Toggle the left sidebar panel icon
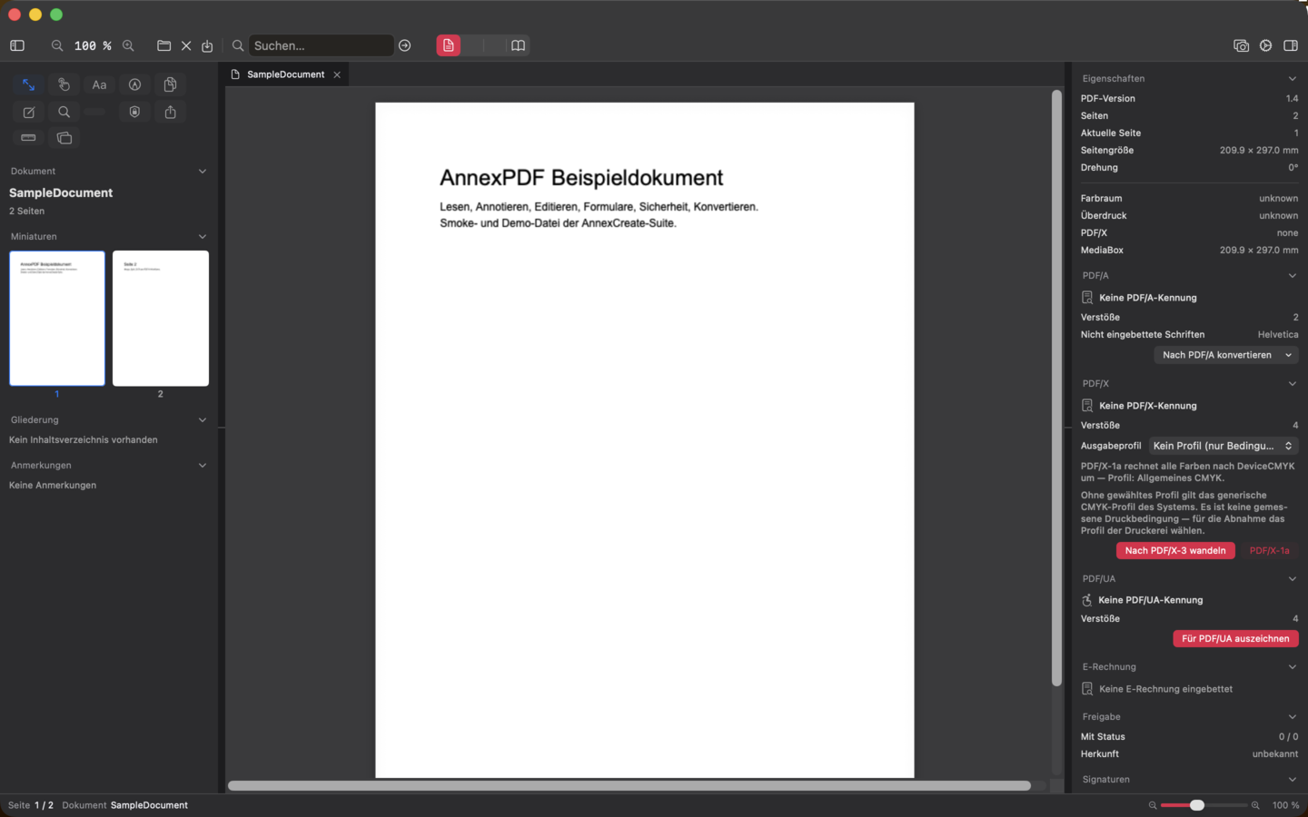This screenshot has height=817, width=1308. coord(17,45)
